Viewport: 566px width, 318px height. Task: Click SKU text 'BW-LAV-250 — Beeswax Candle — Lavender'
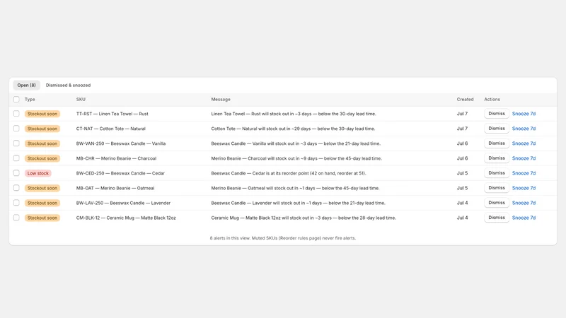point(123,203)
